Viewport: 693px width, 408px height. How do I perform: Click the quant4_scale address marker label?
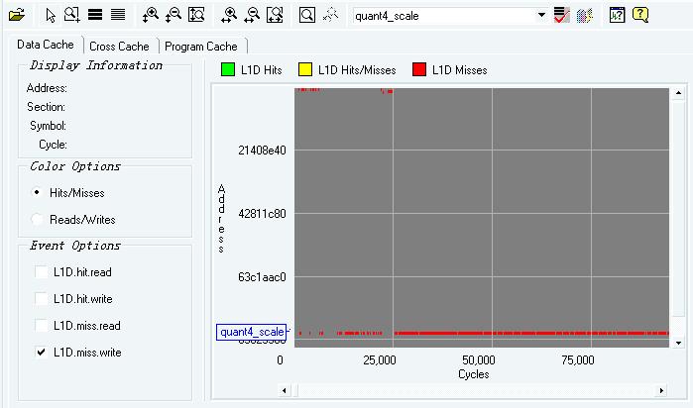[252, 332]
